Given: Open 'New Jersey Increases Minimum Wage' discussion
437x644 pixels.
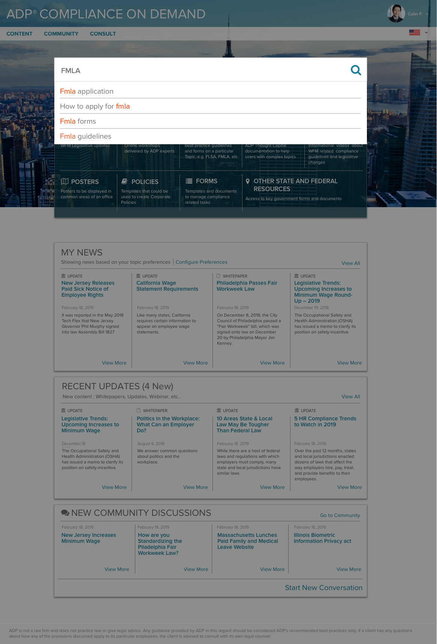Looking at the screenshot, I should (89, 538).
